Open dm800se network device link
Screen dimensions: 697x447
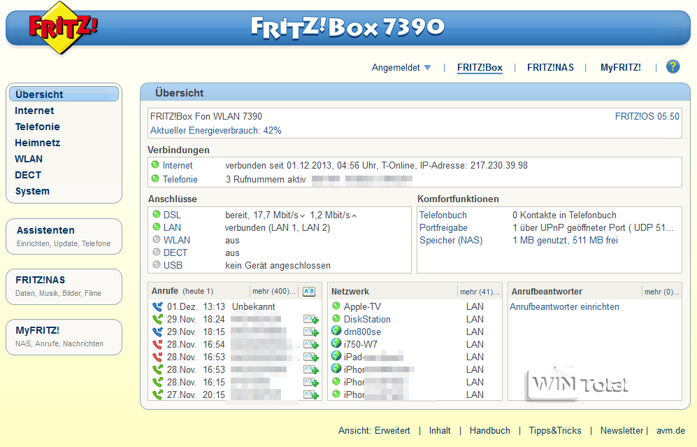click(x=362, y=332)
